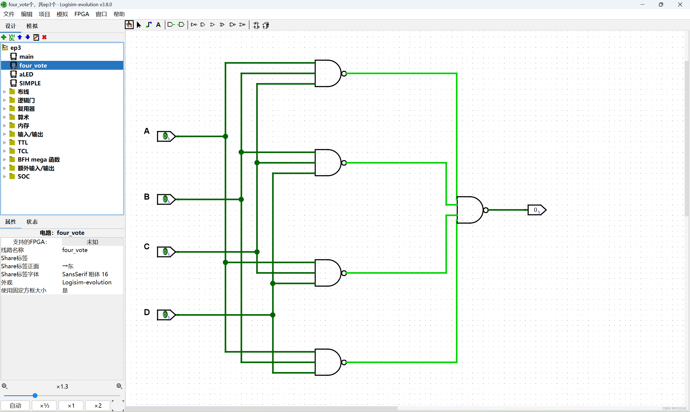Toggle input pin D value
This screenshot has width=690, height=412.
(165, 315)
